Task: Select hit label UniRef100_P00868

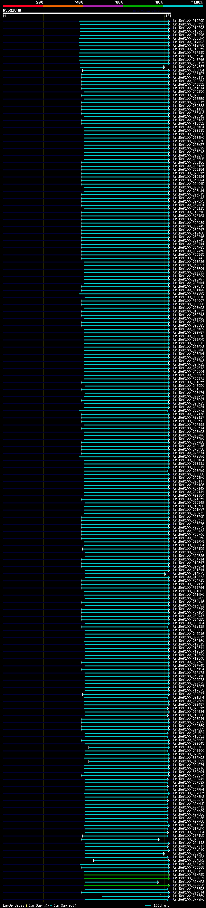Action: click(x=188, y=867)
